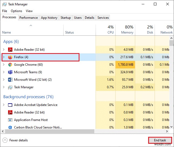This screenshot has width=174, height=147.
Task: Click the Task Manager title bar icon
Action: tap(5, 4)
